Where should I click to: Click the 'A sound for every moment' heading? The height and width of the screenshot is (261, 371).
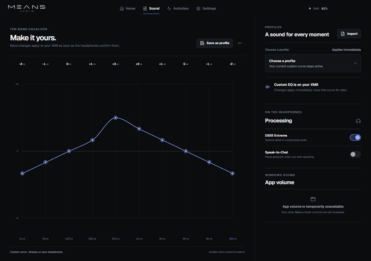297,35
